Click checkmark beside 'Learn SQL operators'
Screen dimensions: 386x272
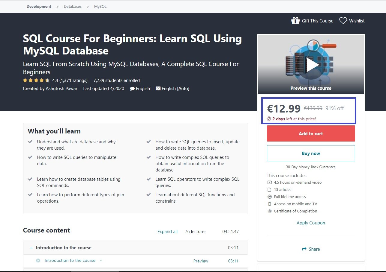tap(148, 179)
